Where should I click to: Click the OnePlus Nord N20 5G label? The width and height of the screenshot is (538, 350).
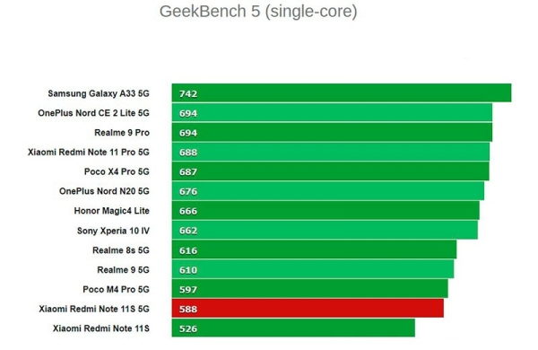(104, 191)
